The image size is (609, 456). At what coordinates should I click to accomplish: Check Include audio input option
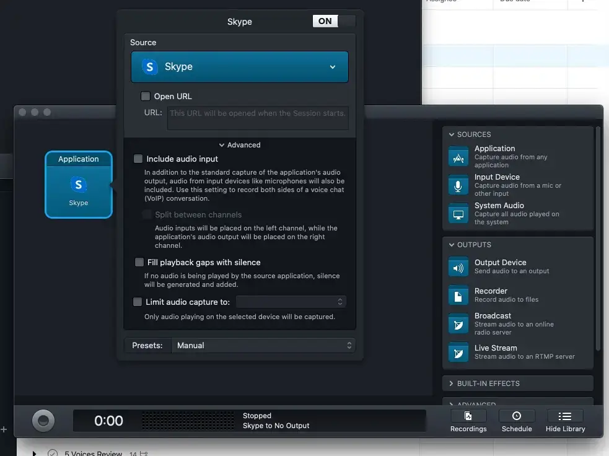(138, 159)
